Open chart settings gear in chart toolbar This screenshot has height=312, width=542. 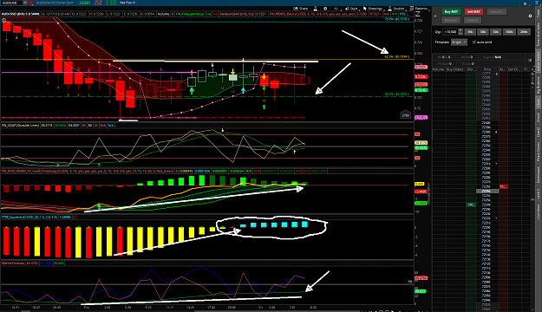pyautogui.click(x=325, y=9)
